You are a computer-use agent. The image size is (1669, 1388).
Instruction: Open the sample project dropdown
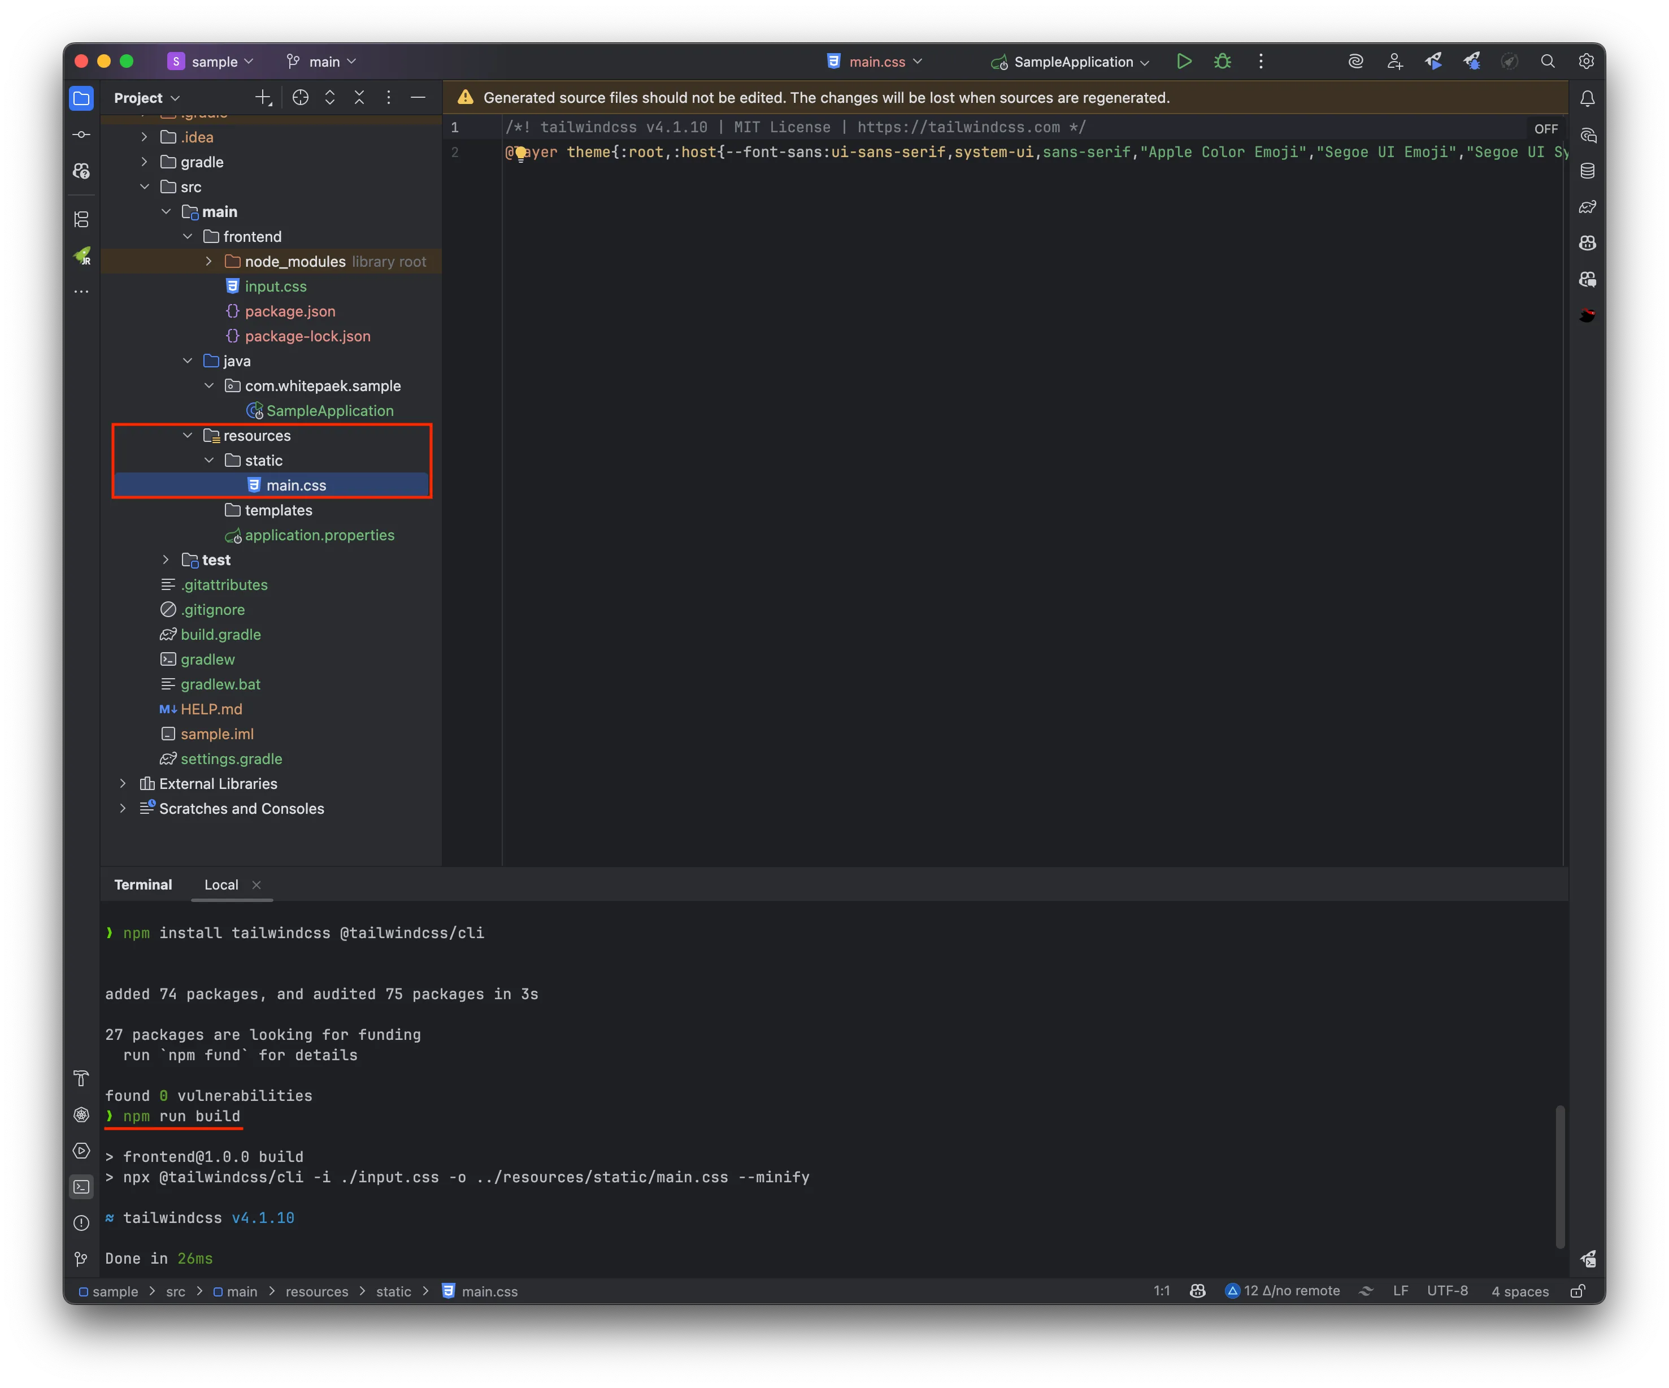tap(211, 61)
